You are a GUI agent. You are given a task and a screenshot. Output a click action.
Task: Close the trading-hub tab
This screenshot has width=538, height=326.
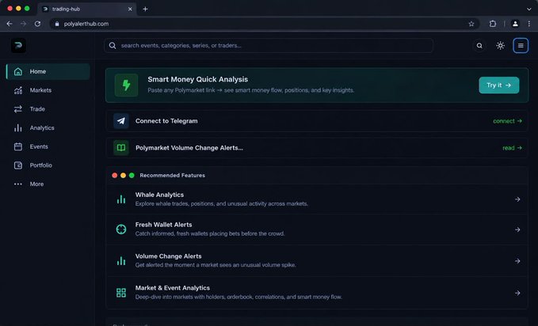click(130, 9)
